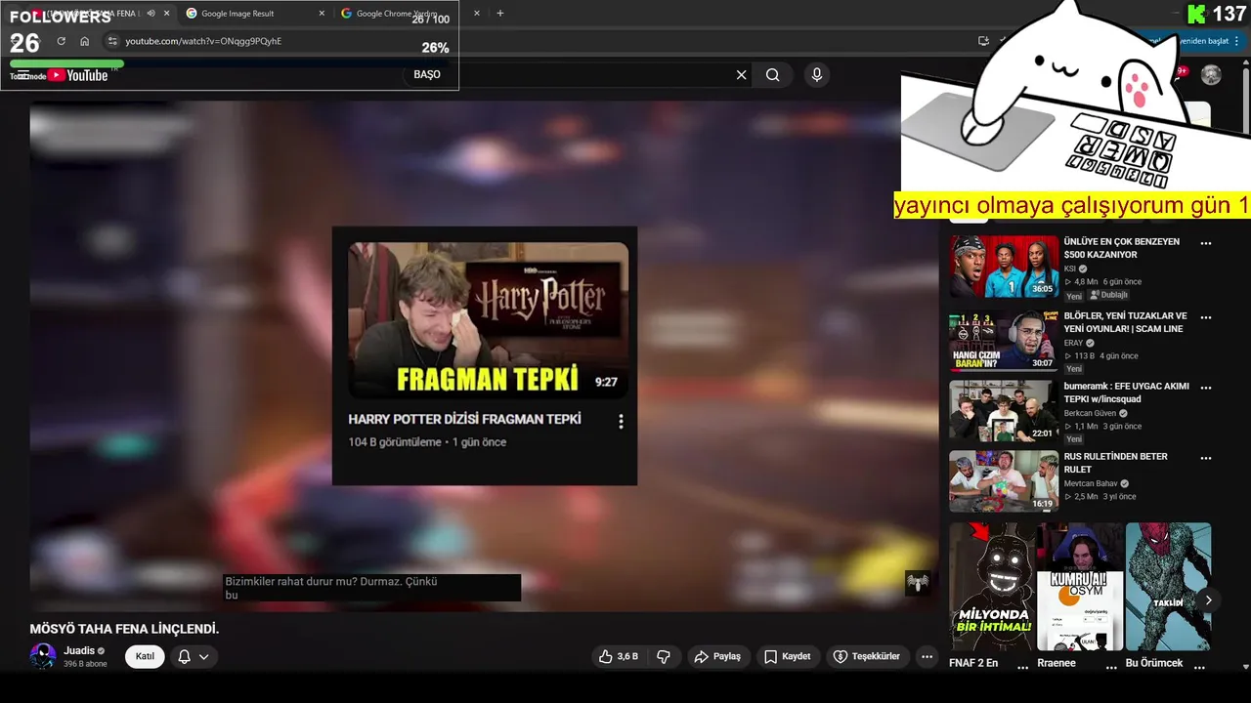Save video with Kaydet button

787,656
